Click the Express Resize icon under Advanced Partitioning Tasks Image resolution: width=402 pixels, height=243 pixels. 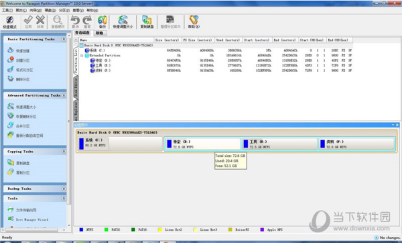click(11, 106)
